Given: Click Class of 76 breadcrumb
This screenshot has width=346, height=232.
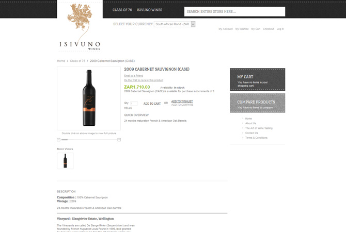Looking at the screenshot, I should pos(77,61).
